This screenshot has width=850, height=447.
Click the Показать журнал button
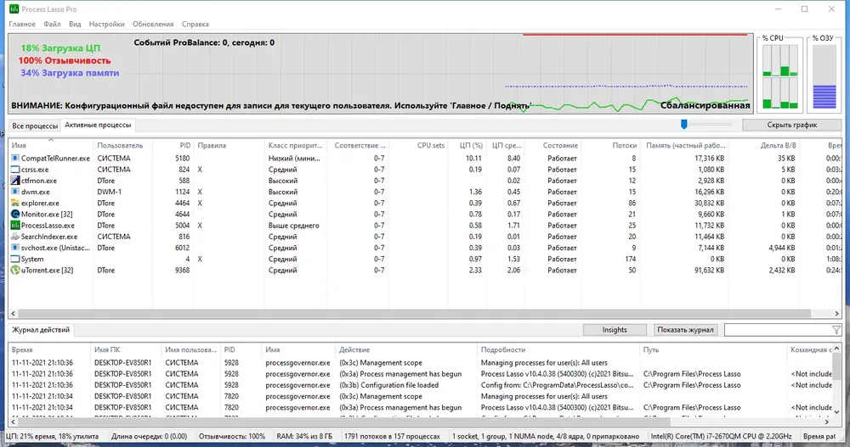685,330
